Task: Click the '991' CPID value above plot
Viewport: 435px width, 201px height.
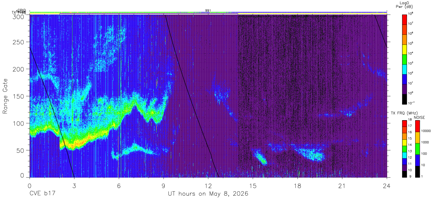Action: pos(208,10)
